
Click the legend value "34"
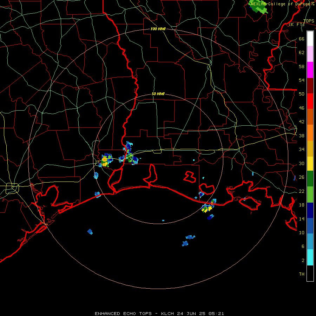click(302, 149)
